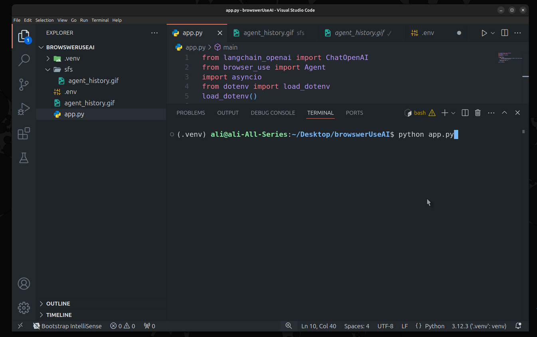Image resolution: width=537 pixels, height=337 pixels.
Task: Open the Edit menu
Action: tap(28, 20)
